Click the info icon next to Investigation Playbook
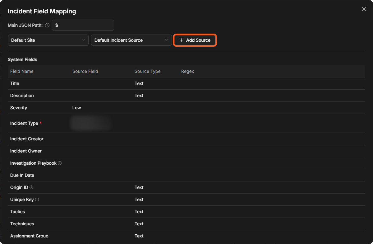This screenshot has height=244, width=373. (x=60, y=163)
